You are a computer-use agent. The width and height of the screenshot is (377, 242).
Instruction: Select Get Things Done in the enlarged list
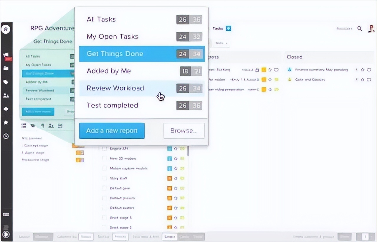pyautogui.click(x=142, y=54)
